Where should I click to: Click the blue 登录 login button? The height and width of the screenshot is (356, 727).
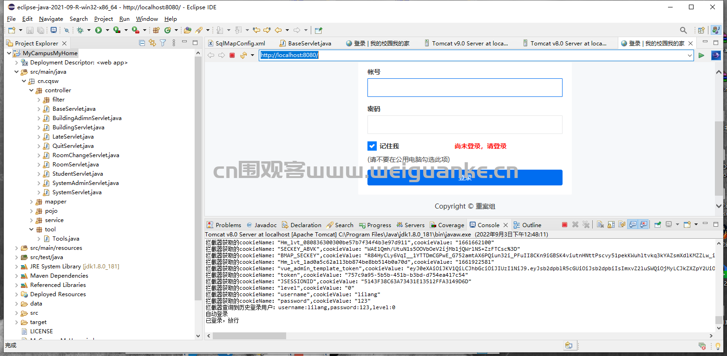coord(465,178)
